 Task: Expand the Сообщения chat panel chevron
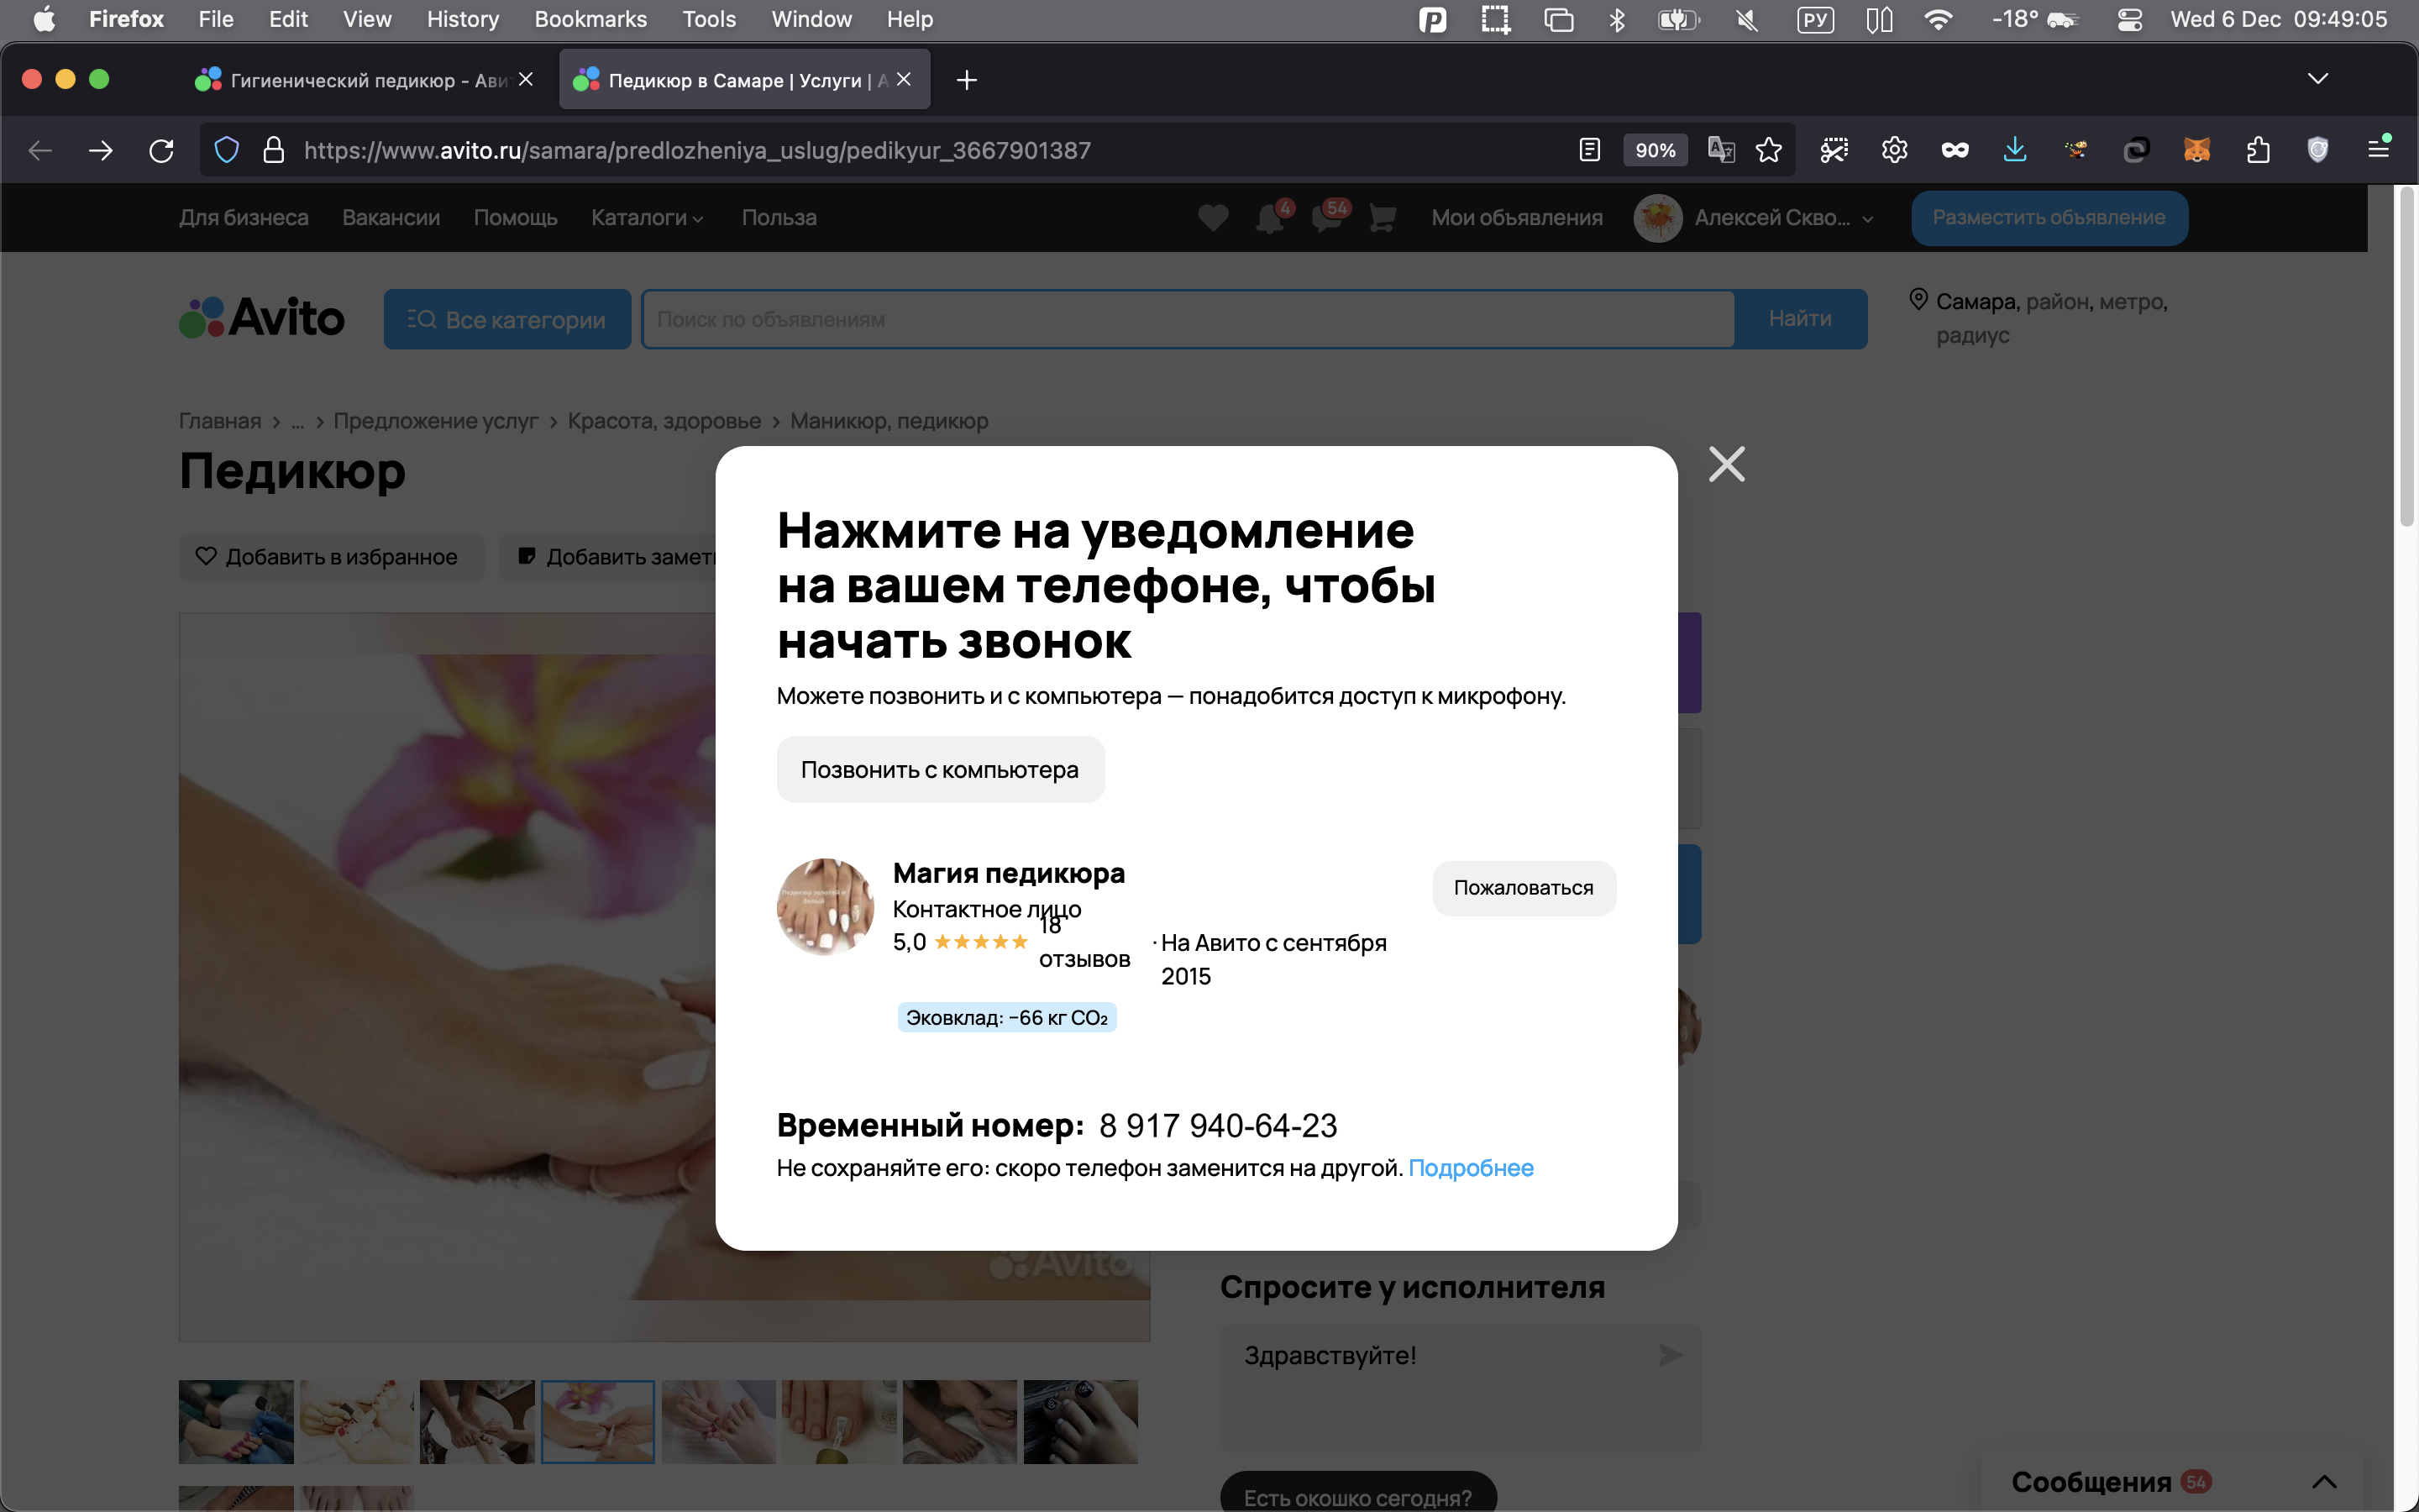point(2324,1481)
